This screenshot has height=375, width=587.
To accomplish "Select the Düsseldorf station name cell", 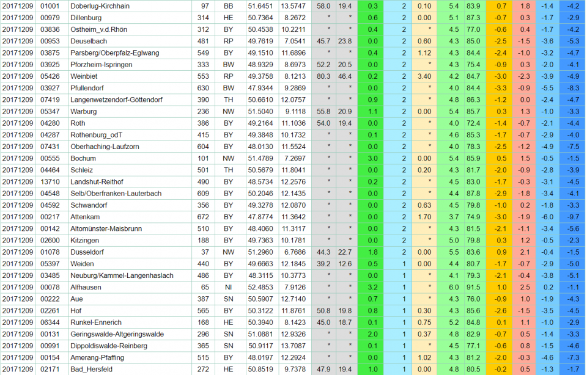I will 87,252.
